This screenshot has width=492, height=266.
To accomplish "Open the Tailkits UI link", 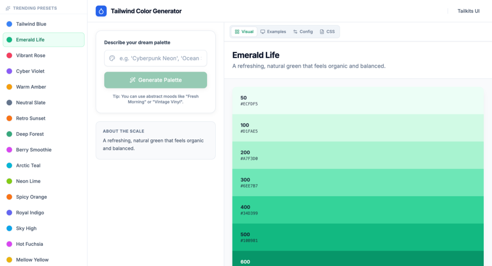I will pos(468,11).
